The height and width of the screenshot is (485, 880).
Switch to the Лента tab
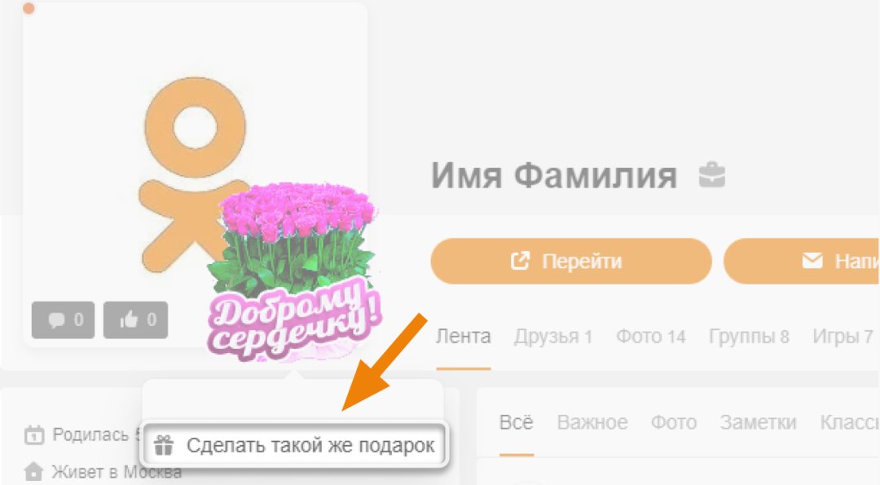pos(464,337)
